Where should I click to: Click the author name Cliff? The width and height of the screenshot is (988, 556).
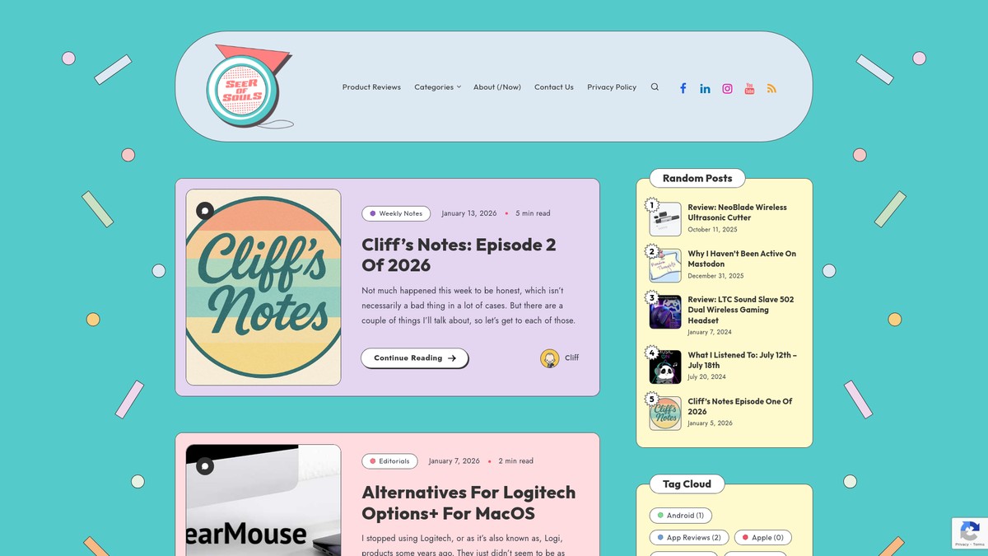(571, 357)
